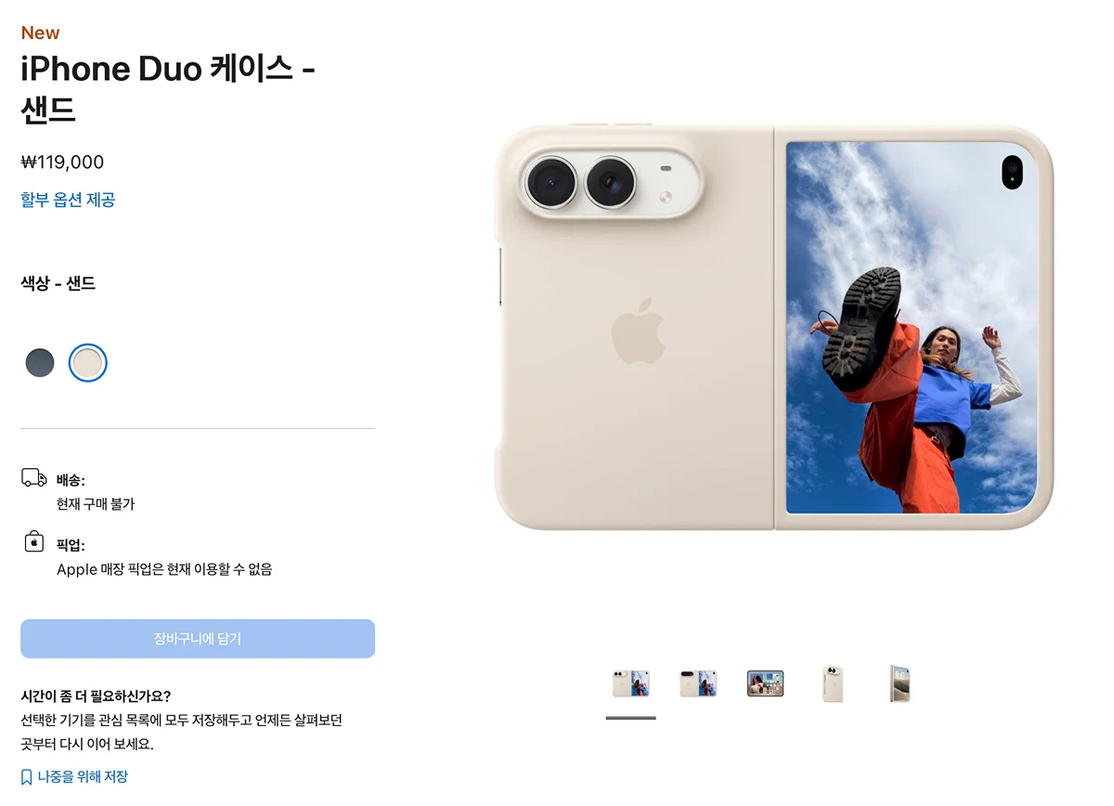This screenshot has height=806, width=1114.
Task: Click the iPhone Duo 케이스 - 샌드 product title
Action: coord(168,89)
